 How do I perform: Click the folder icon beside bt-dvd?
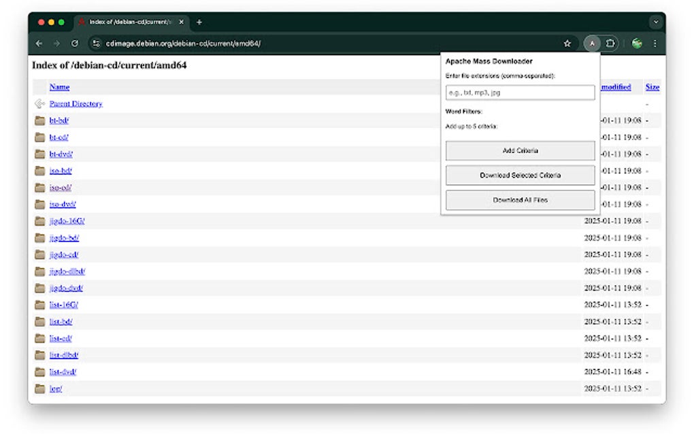click(39, 154)
